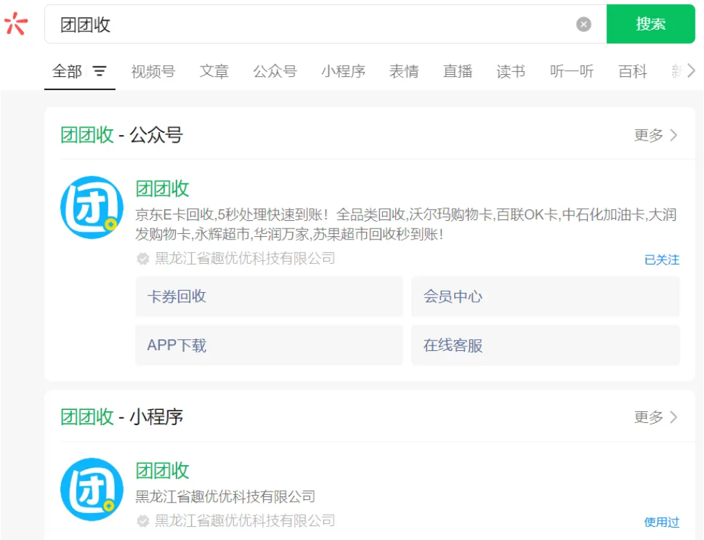Viewport: 704px width, 540px height.
Task: Clear the search box with X icon
Action: pyautogui.click(x=584, y=24)
